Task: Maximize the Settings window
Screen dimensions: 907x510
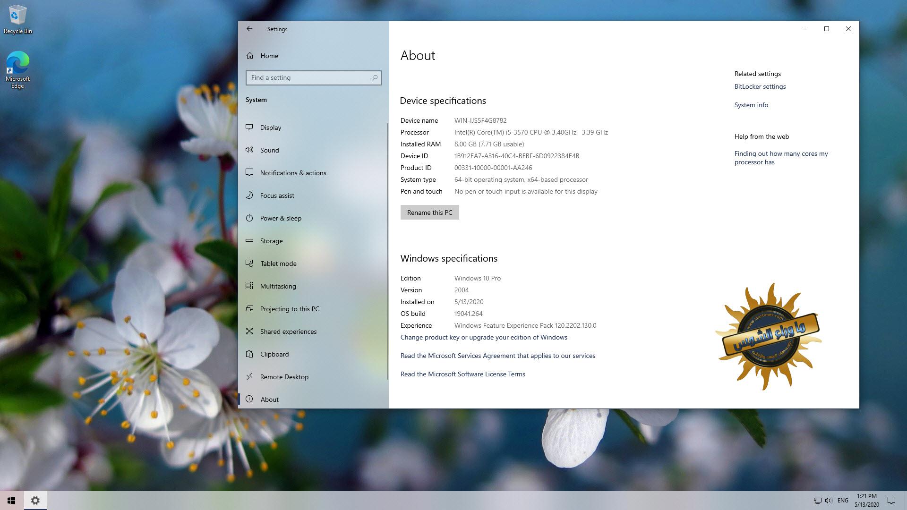Action: coord(827,29)
